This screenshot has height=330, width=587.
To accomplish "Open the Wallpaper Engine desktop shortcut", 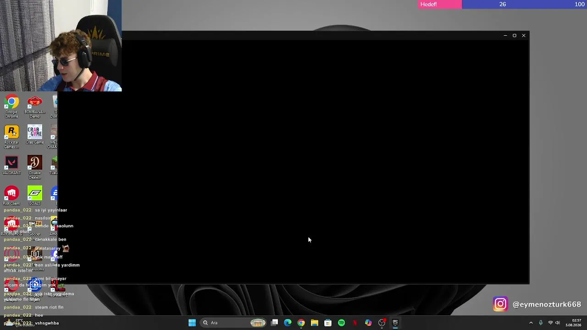I will pyautogui.click(x=35, y=290).
